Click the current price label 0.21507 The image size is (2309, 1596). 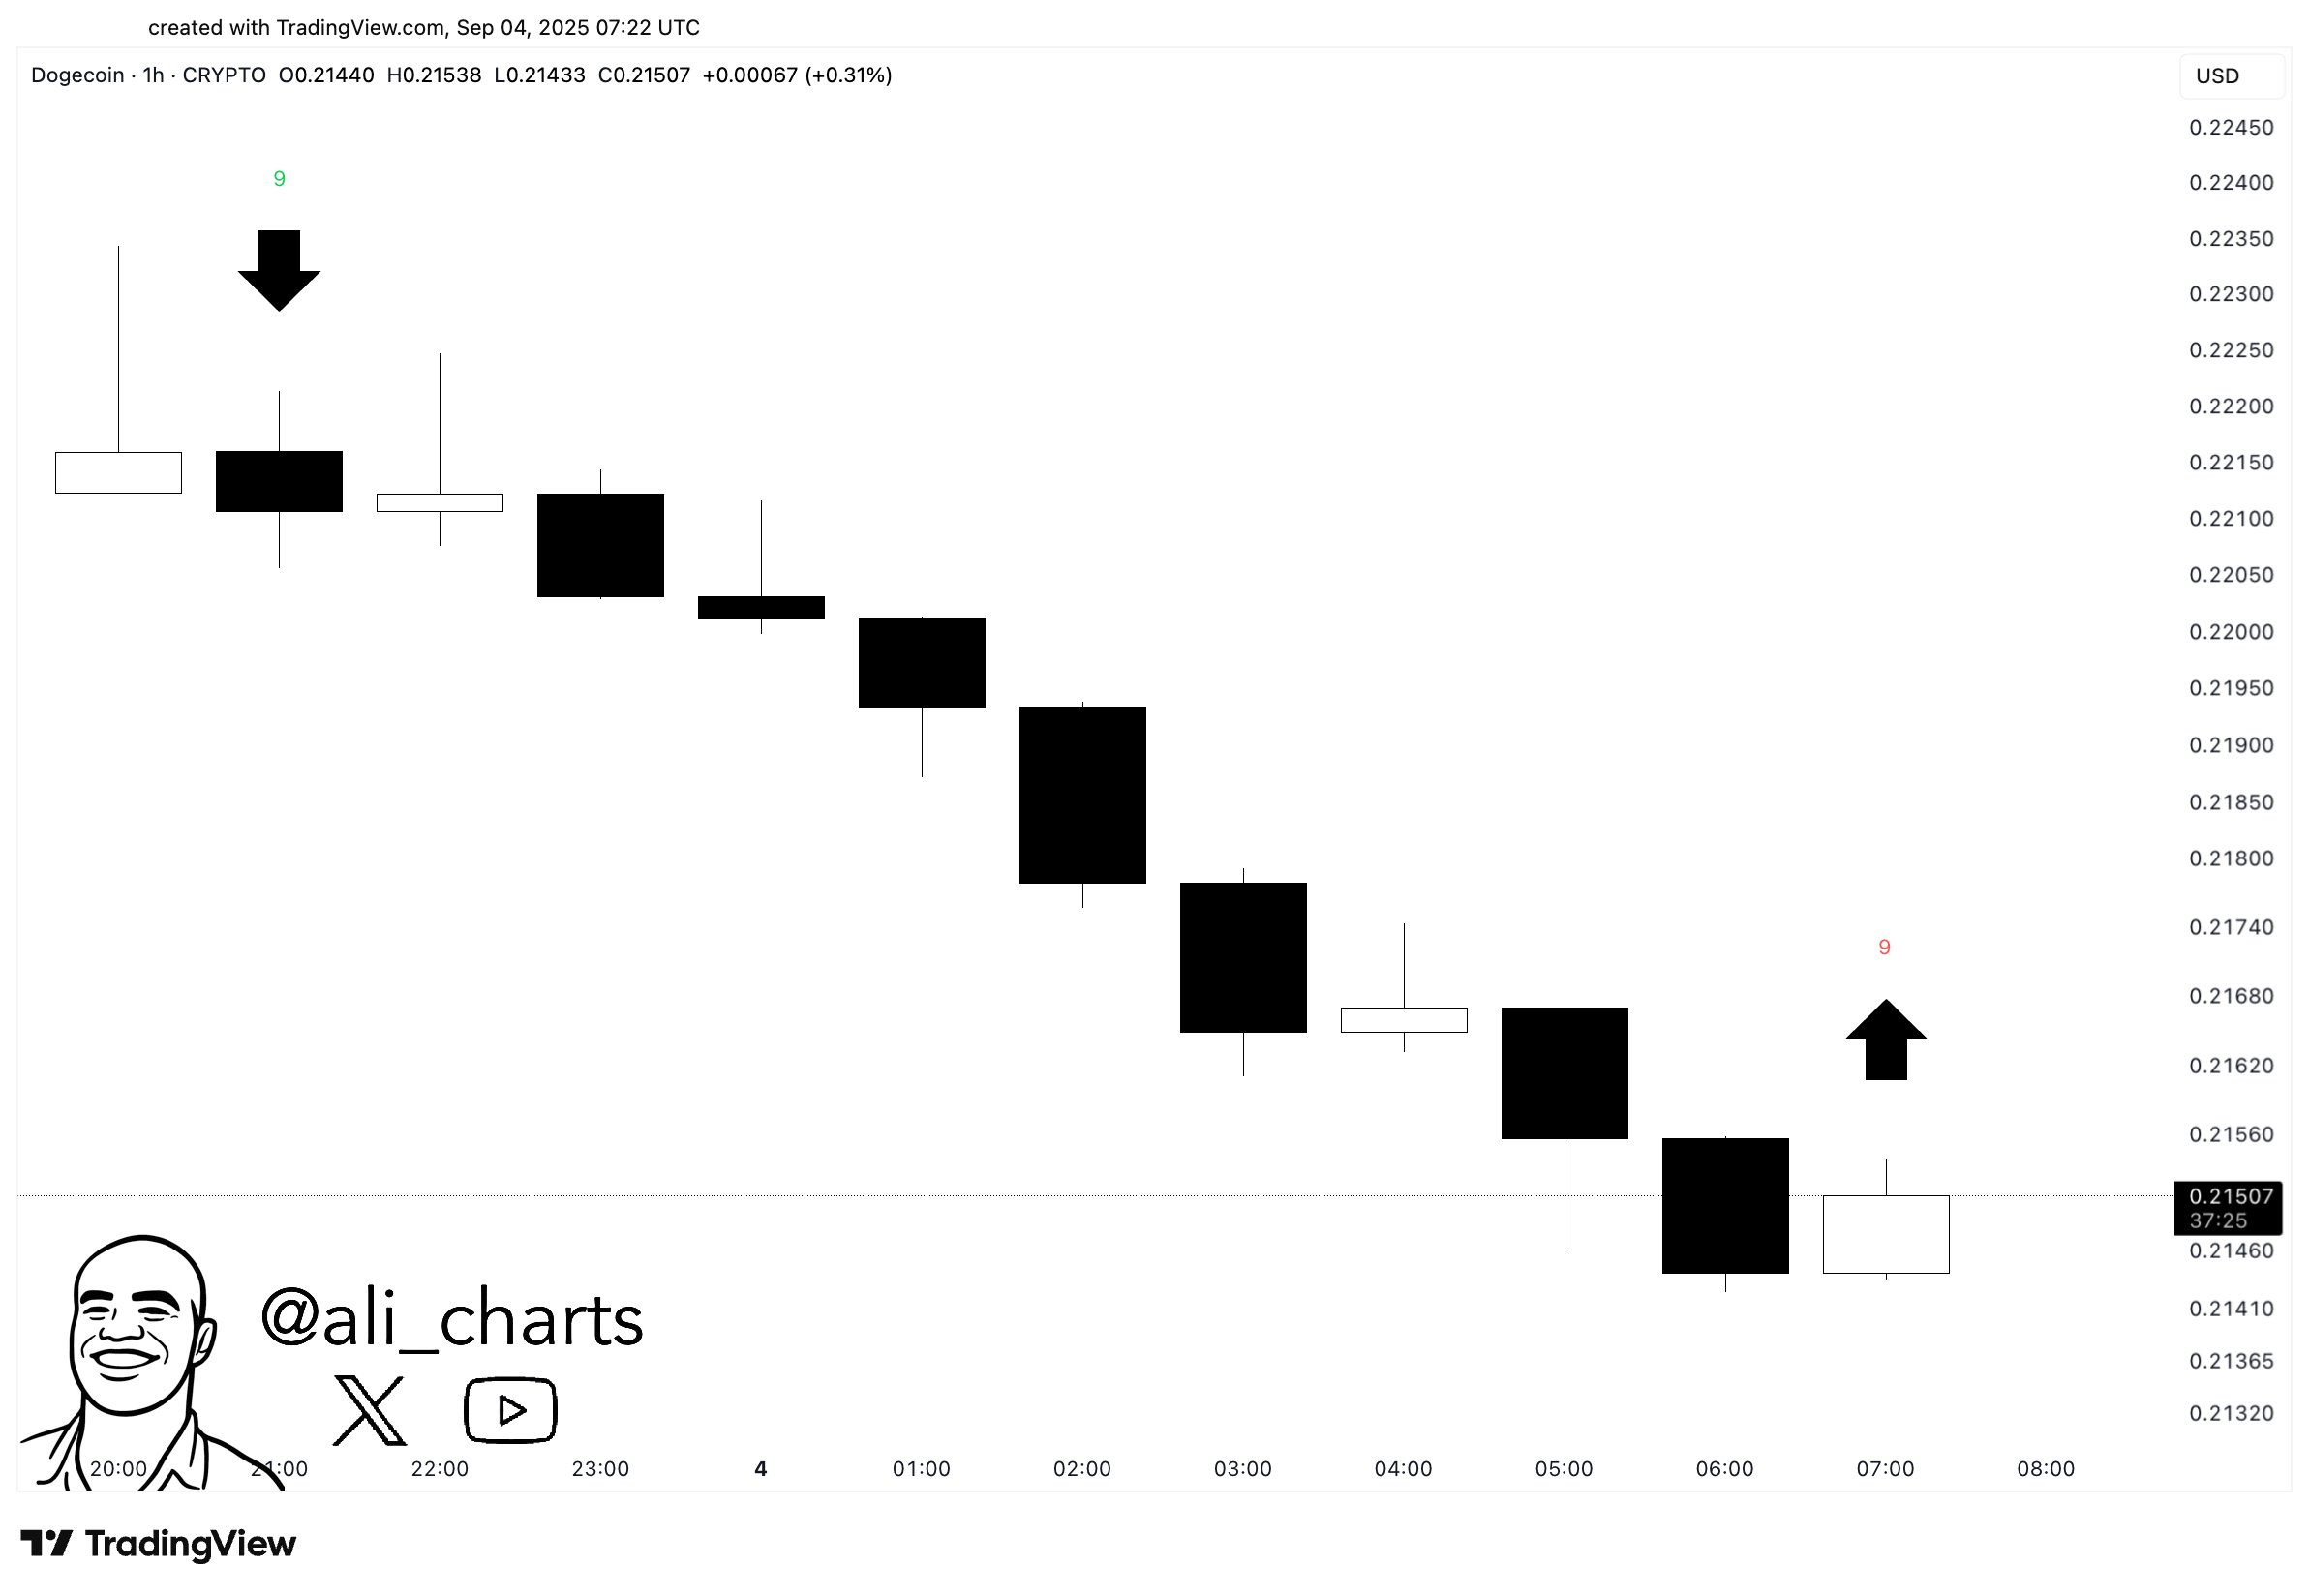(2230, 1197)
